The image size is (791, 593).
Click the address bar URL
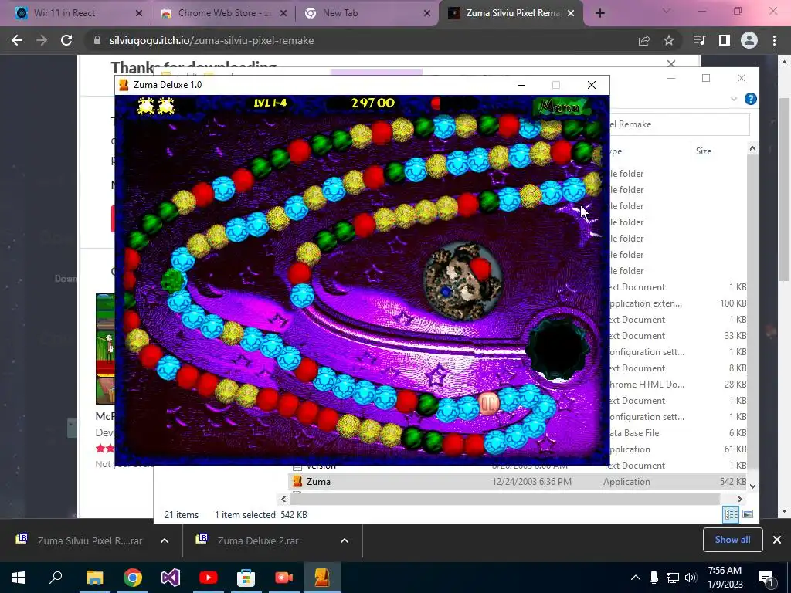[212, 40]
